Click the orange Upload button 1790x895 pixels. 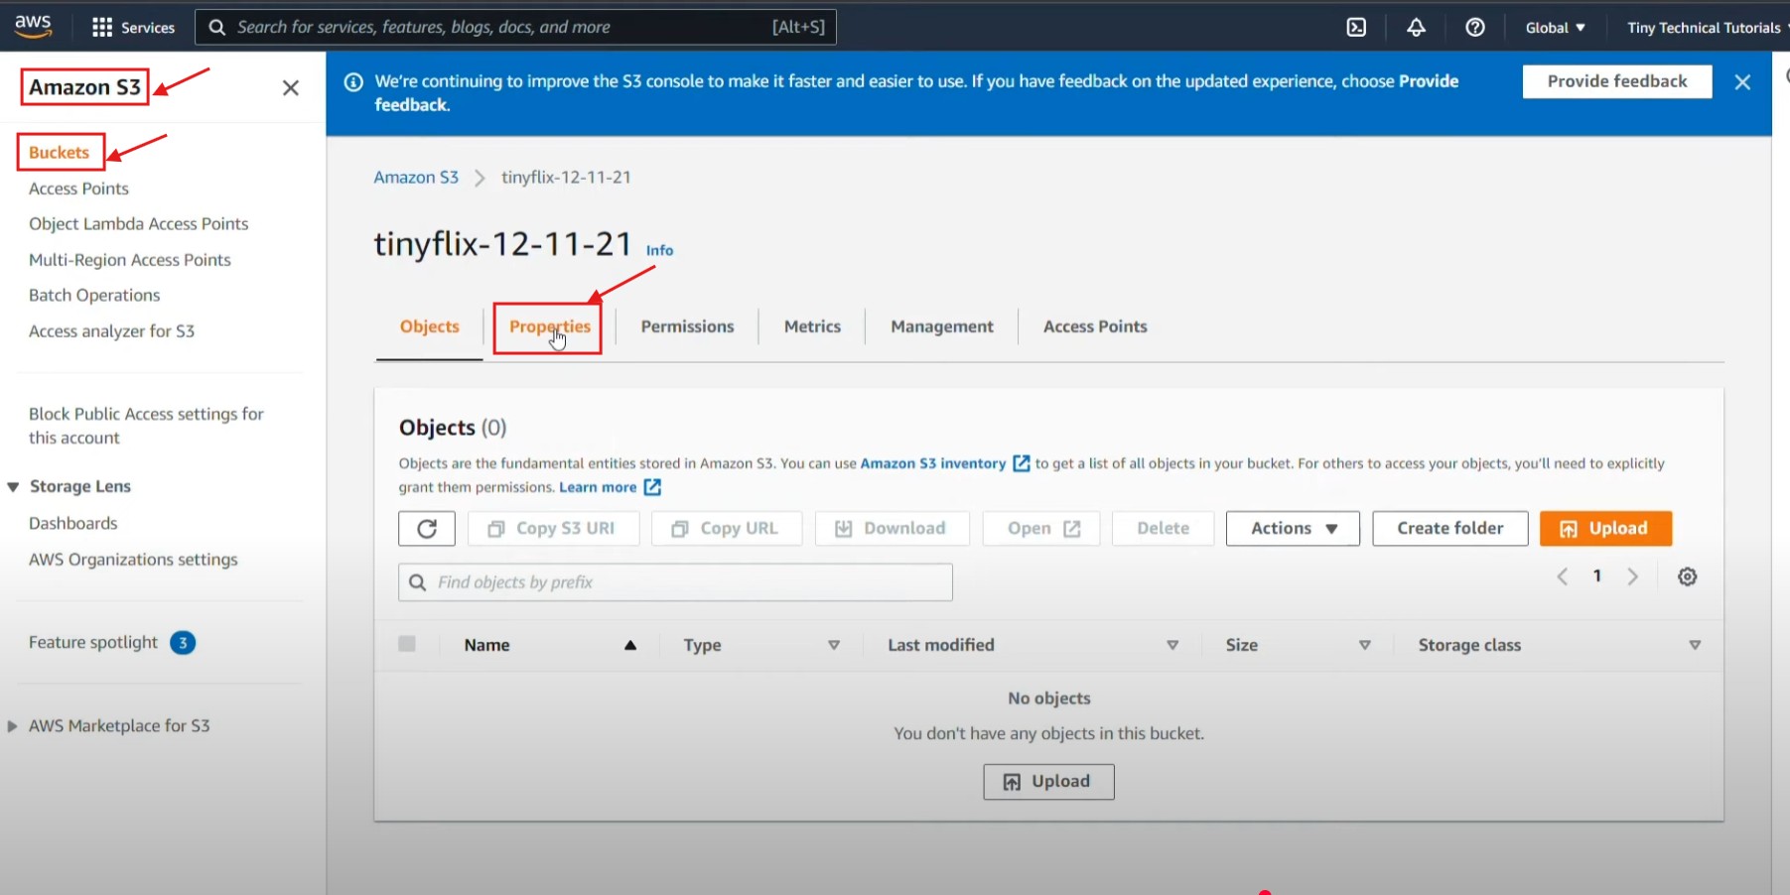pos(1605,529)
